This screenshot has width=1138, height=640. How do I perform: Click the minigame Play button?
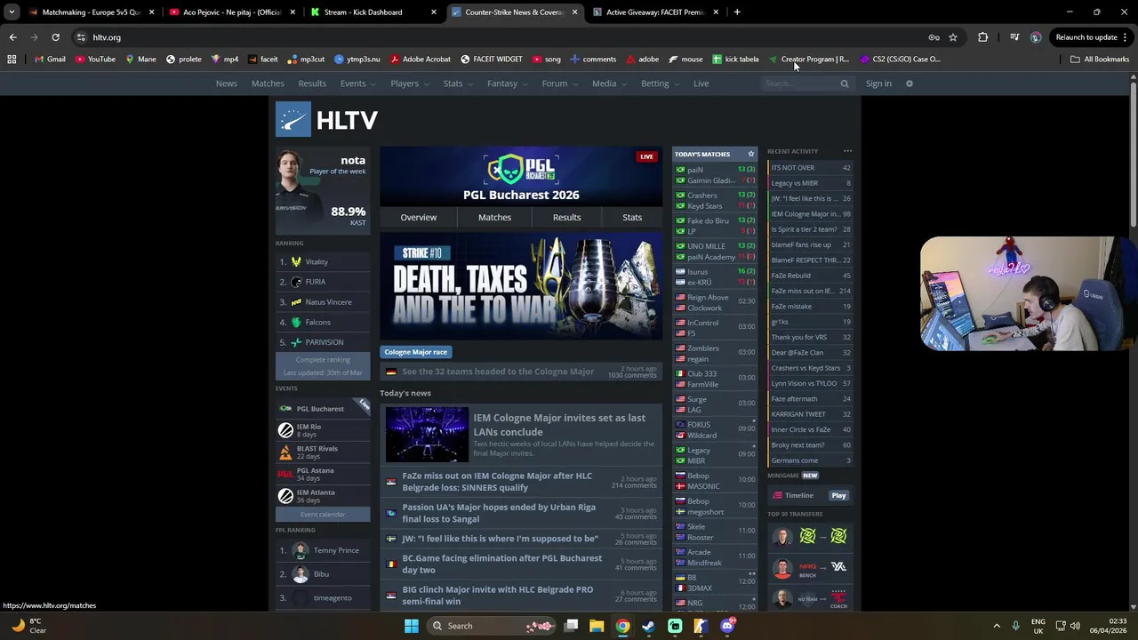coord(838,495)
